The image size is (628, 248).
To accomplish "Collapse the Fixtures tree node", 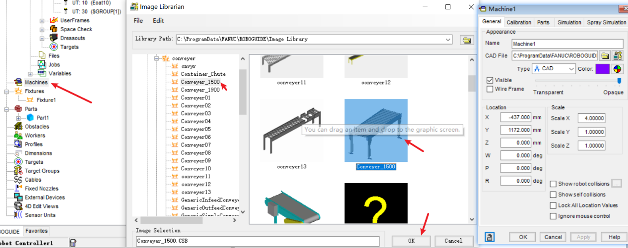I will point(7,92).
